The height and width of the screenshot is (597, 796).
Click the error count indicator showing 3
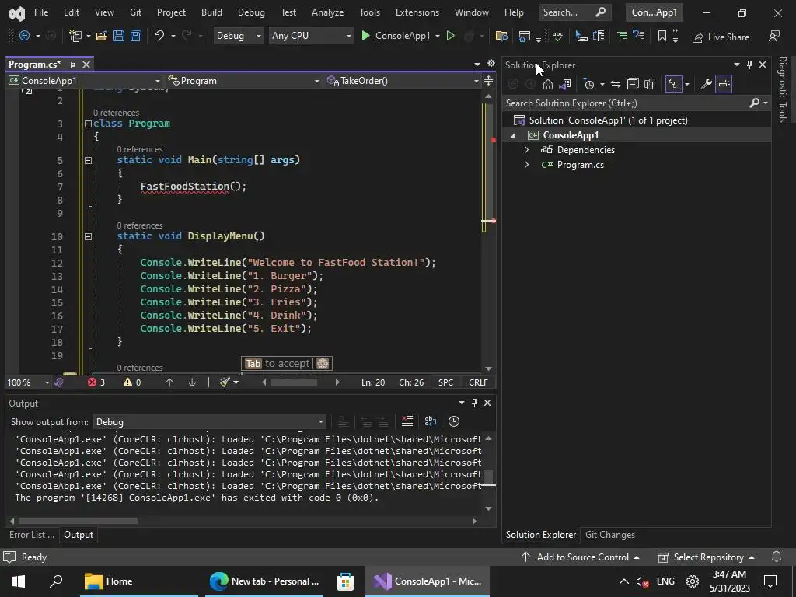pyautogui.click(x=96, y=382)
